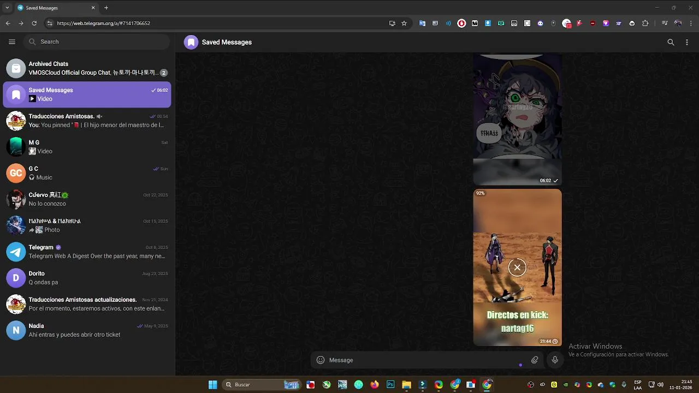Open the Dorito chat

87,278
